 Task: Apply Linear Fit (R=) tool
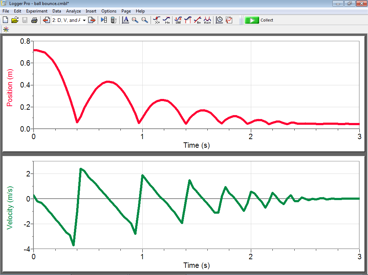[198, 20]
